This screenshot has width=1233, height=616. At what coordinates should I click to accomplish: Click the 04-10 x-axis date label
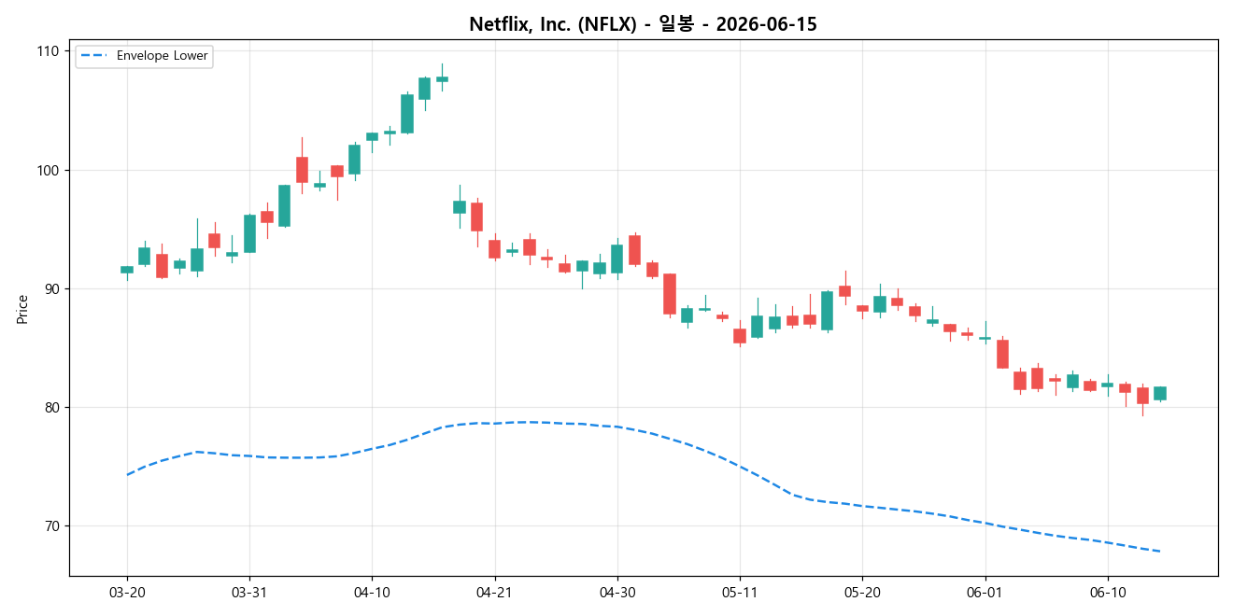click(x=372, y=592)
